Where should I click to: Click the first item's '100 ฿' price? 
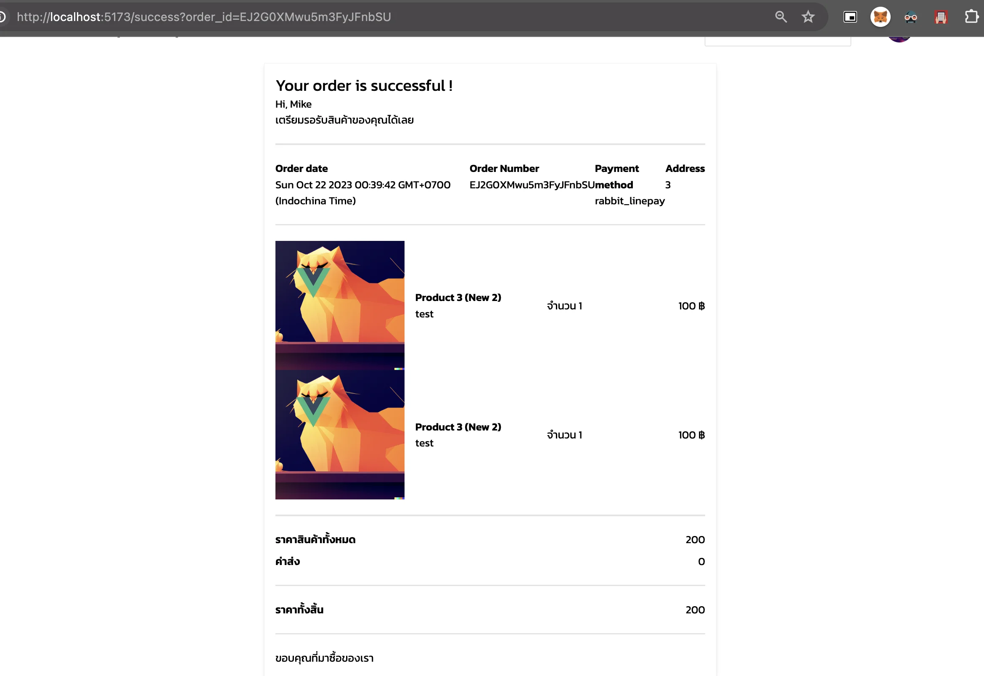pyautogui.click(x=691, y=306)
